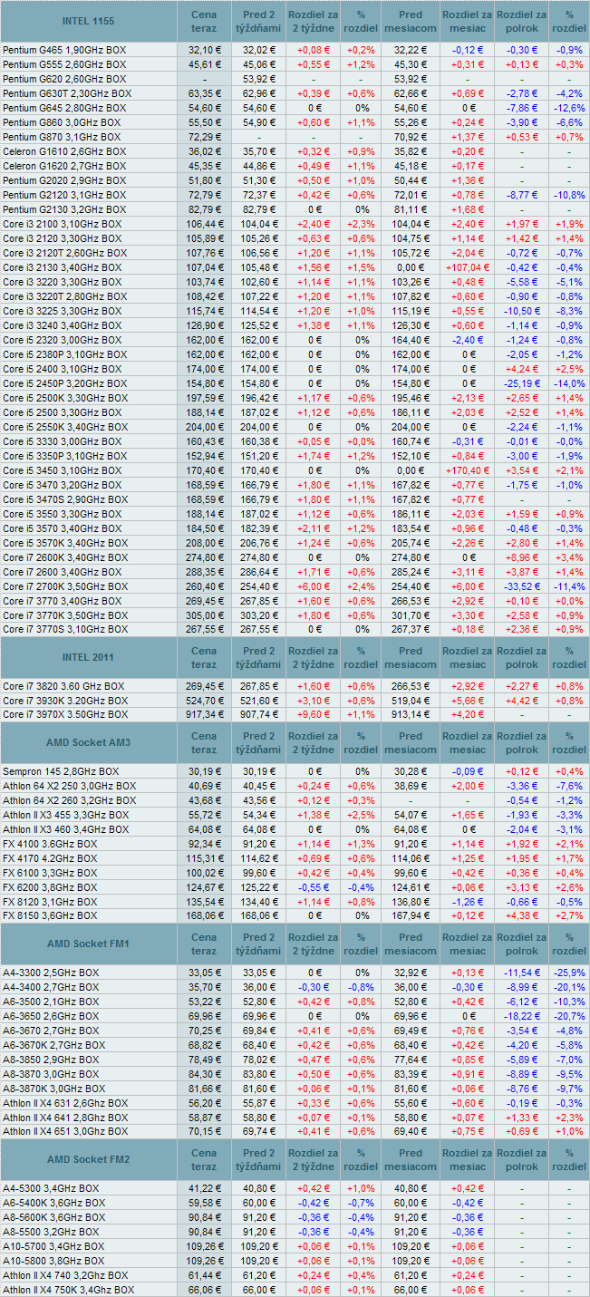Select Pentium G630T 2,30GHz BOX
Screen dimensions: 590x1297
pyautogui.click(x=67, y=93)
